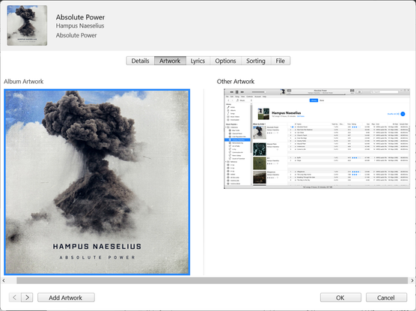Screen dimensions: 416x311
Task: Go to next song with right chevron
Action: click(x=27, y=298)
